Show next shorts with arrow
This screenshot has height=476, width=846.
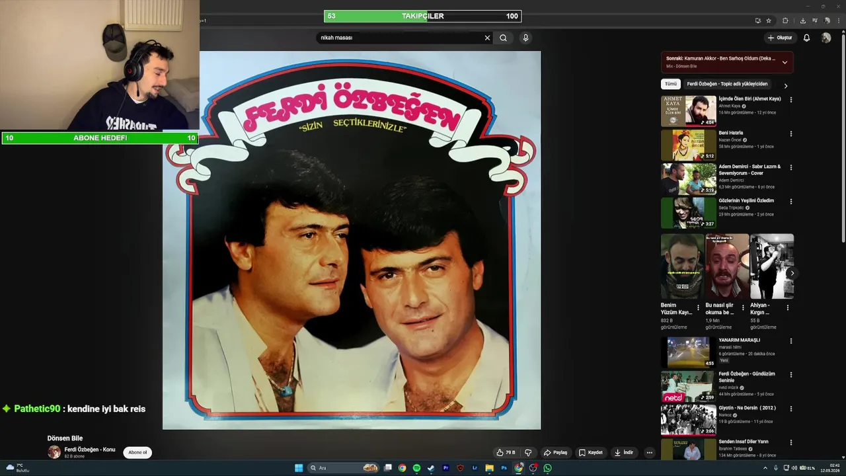click(x=792, y=273)
